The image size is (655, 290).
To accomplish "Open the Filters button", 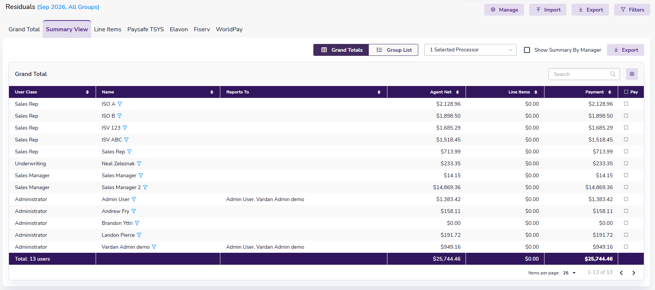I will point(632,10).
